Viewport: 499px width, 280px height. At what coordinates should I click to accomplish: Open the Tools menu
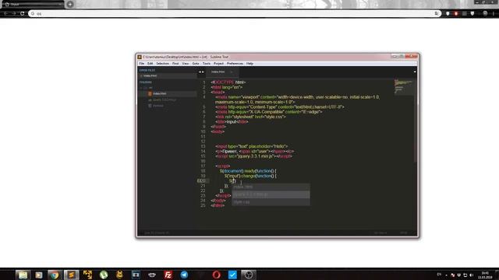point(207,64)
